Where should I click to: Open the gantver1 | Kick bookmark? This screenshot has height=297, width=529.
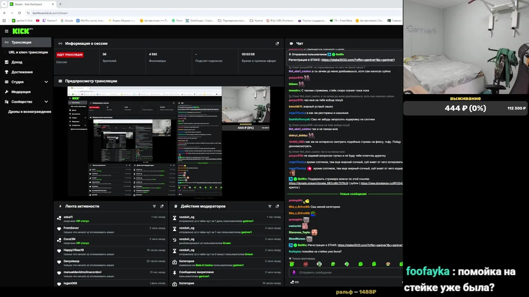click(x=22, y=20)
